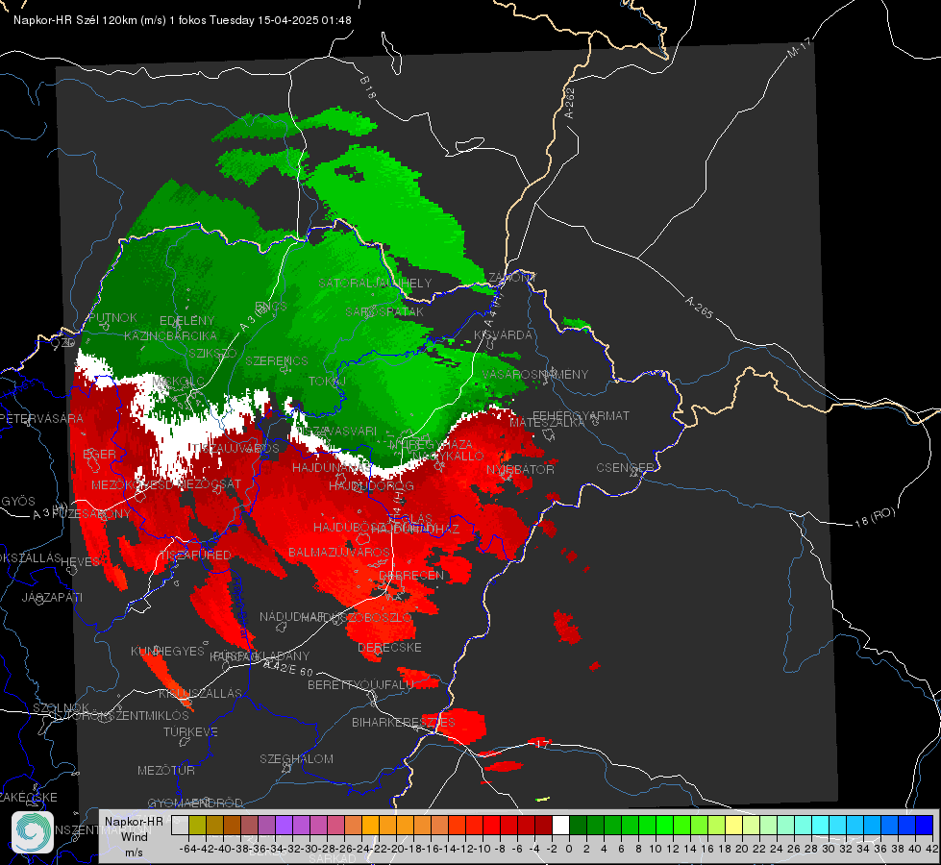Click the HEVES town label
Viewport: 941px width, 865px height.
point(81,562)
